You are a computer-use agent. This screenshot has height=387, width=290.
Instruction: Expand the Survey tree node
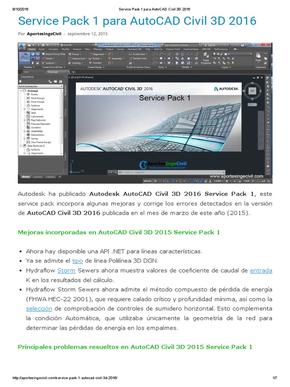25,138
